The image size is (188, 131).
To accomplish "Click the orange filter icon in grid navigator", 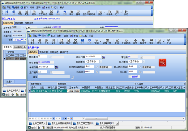I will coord(71,119).
